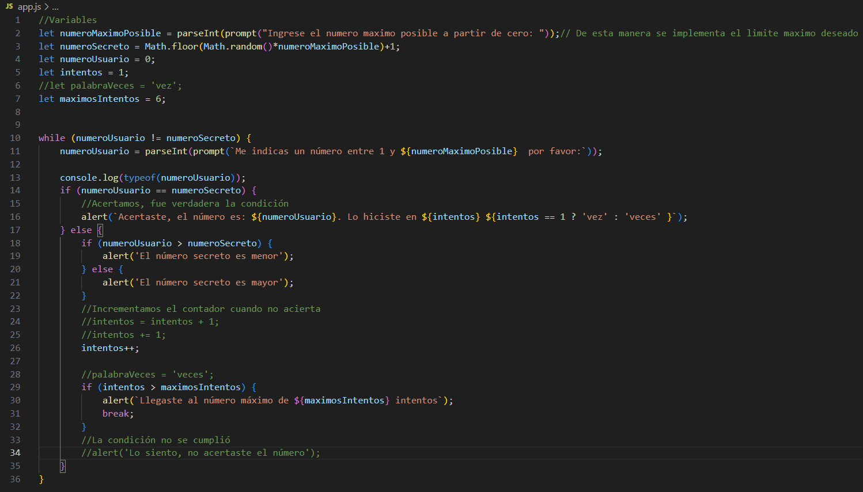863x492 pixels.
Task: Click '//Incrementamos el contador cuando no acierta' comment
Action: (x=201, y=309)
